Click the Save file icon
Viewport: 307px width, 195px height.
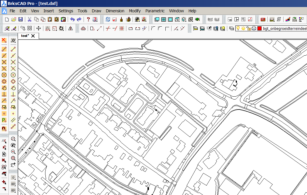click(x=21, y=20)
